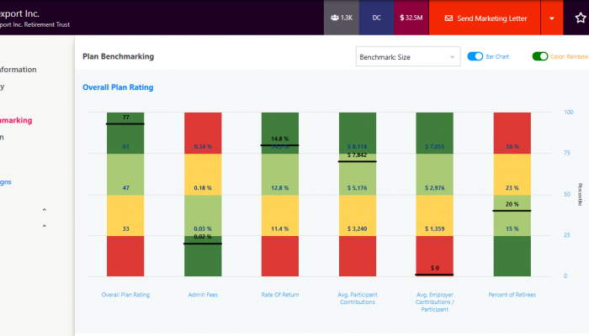Collapse the lower sidebar section chevron
The image size is (589, 336).
(x=44, y=227)
